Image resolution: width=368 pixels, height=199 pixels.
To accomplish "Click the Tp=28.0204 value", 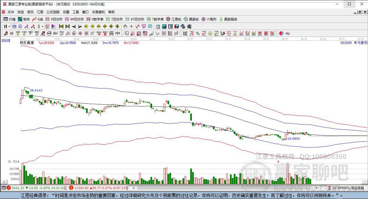I will (46, 43).
